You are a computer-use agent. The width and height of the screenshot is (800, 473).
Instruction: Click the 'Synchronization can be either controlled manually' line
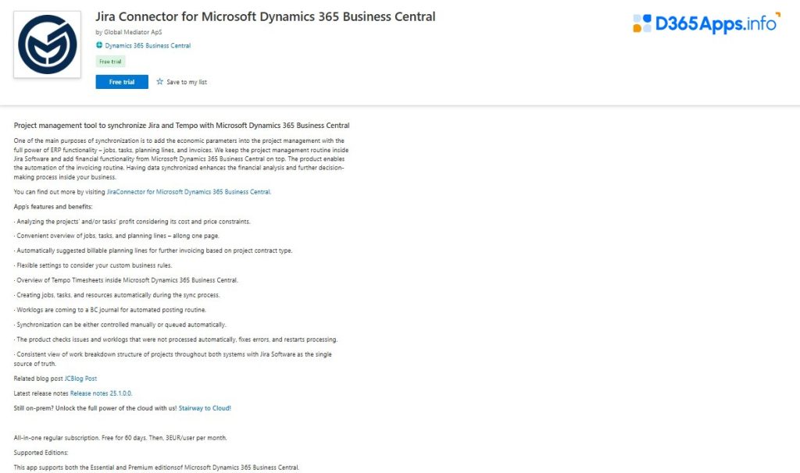pos(120,325)
